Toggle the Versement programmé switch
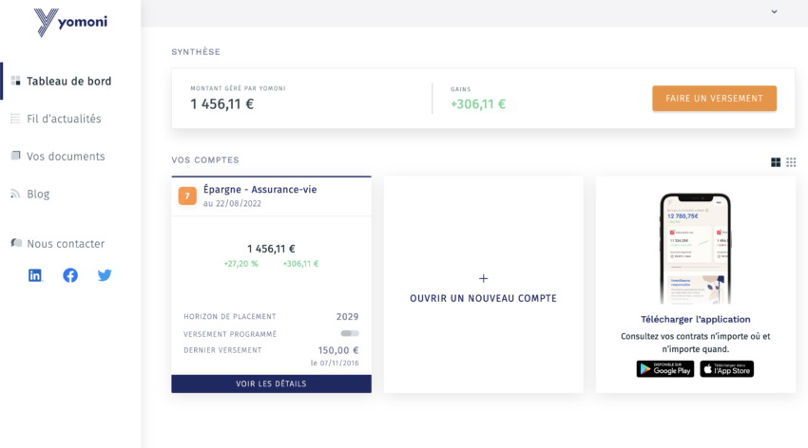This screenshot has height=448, width=808. pyautogui.click(x=350, y=333)
